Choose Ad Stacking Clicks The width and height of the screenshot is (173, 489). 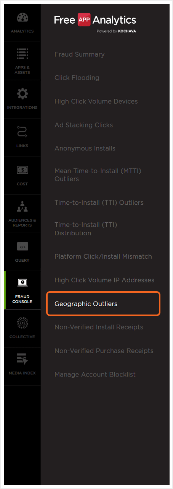tap(83, 125)
